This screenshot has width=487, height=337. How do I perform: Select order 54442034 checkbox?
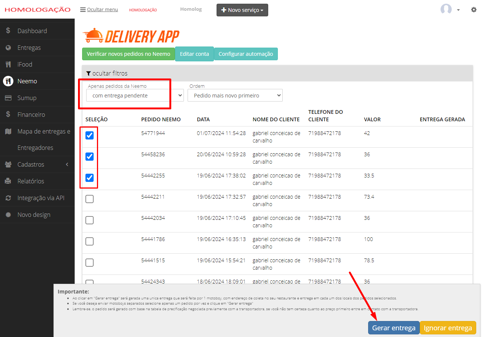pos(90,220)
